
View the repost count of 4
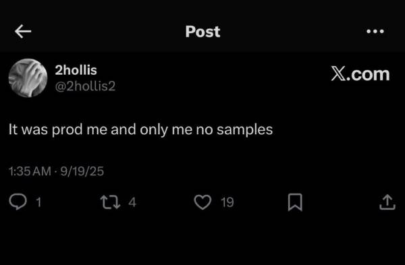point(132,202)
